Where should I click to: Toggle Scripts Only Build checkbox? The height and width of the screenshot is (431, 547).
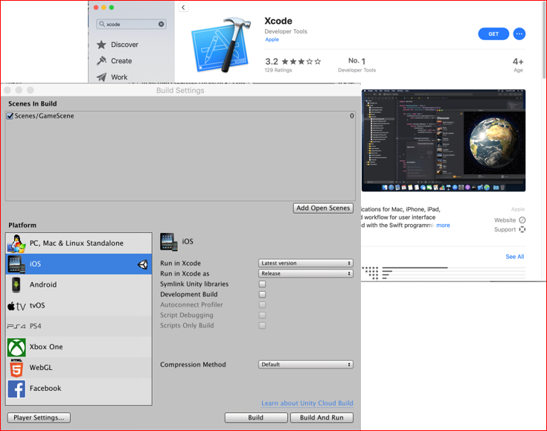[x=262, y=325]
